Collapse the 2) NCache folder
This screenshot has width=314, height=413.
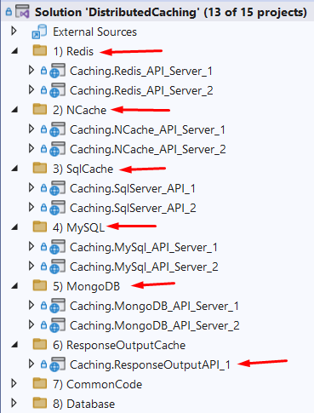(14, 110)
